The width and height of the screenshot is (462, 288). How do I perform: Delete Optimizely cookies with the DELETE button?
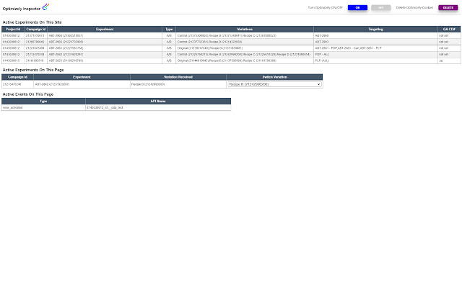[448, 8]
